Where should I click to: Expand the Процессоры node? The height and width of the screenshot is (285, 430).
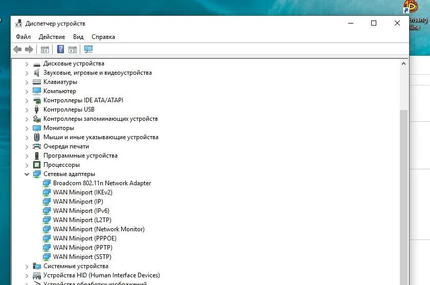coord(27,165)
